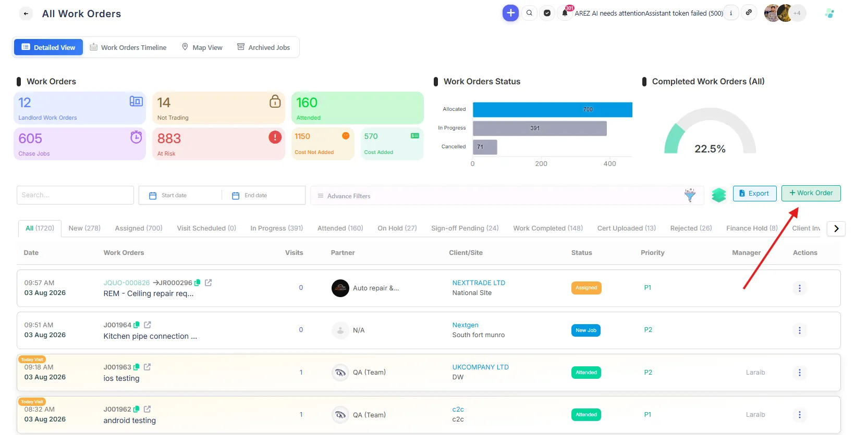This screenshot has width=855, height=435.
Task: Expand actions menu for Nextgen work order
Action: pyautogui.click(x=799, y=330)
